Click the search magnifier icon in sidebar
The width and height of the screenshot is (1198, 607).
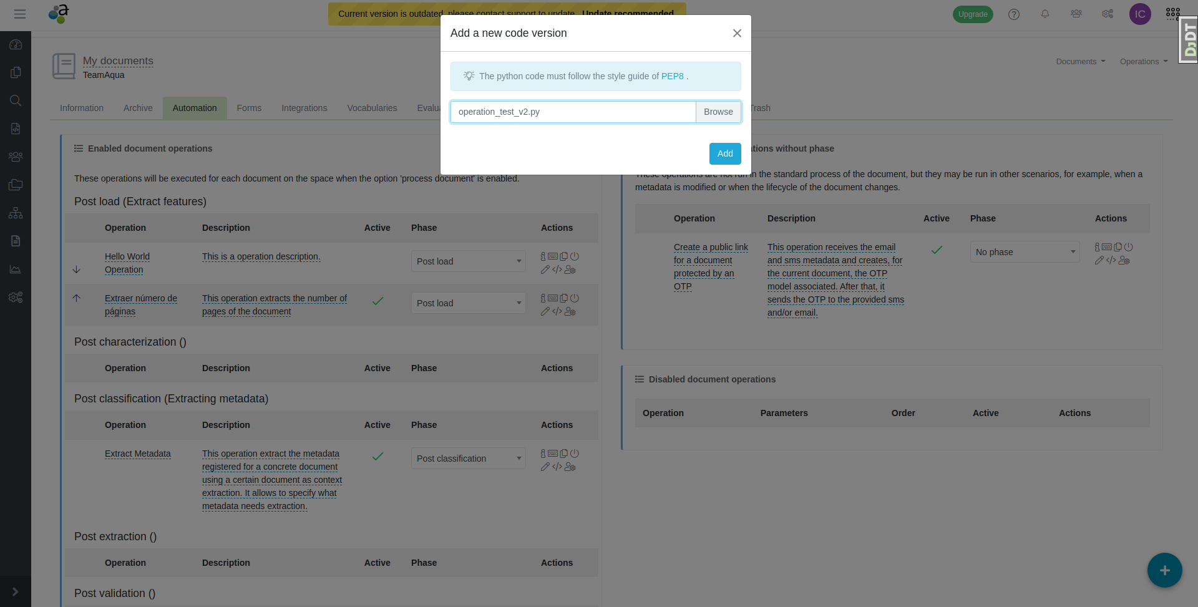[16, 100]
